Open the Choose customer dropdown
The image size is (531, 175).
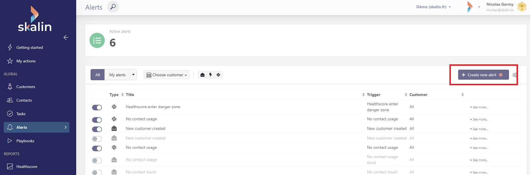[167, 75]
